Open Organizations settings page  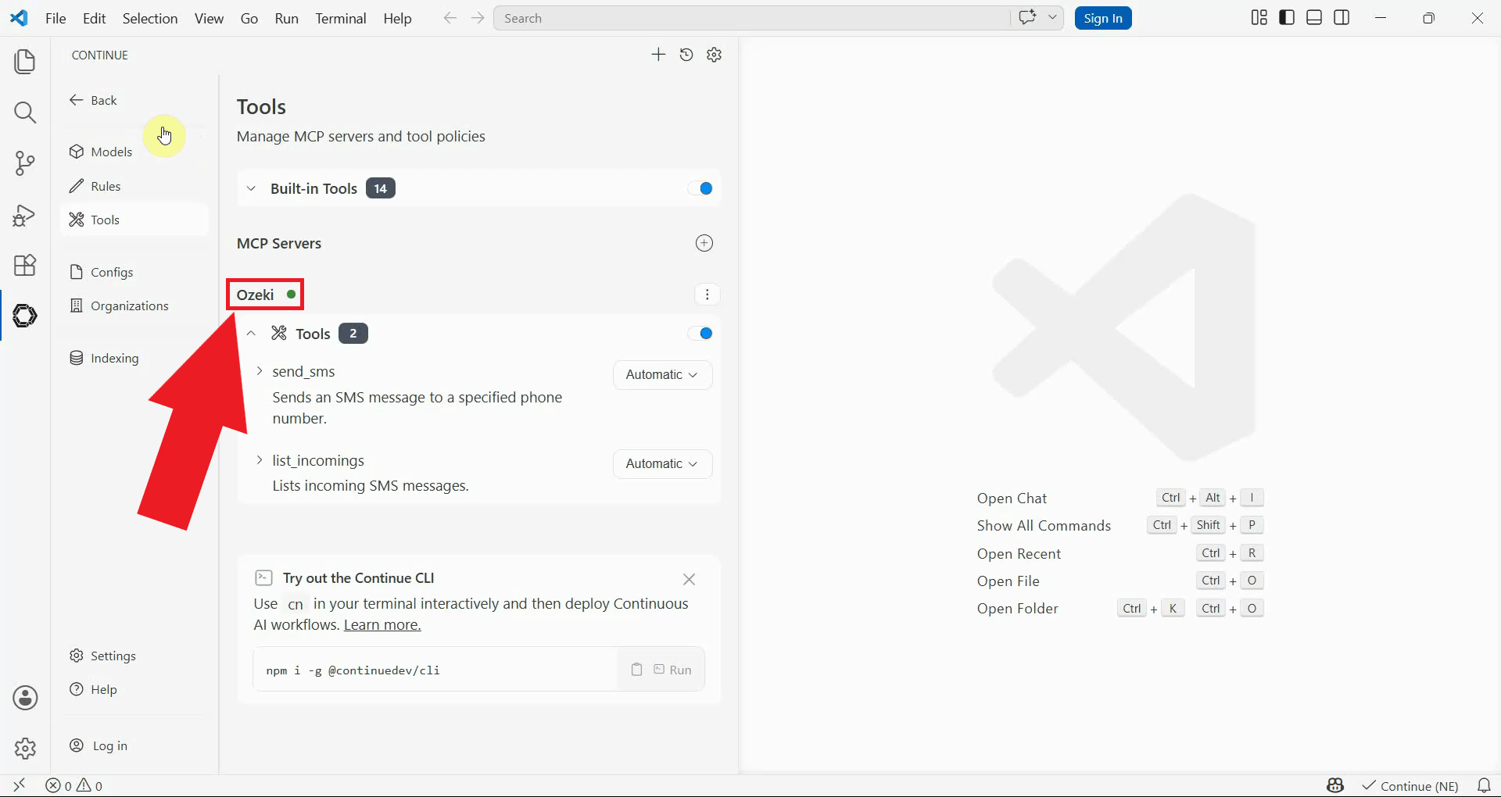[120, 306]
